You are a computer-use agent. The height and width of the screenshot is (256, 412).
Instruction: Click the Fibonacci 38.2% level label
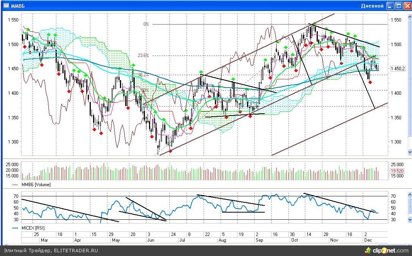(x=143, y=75)
